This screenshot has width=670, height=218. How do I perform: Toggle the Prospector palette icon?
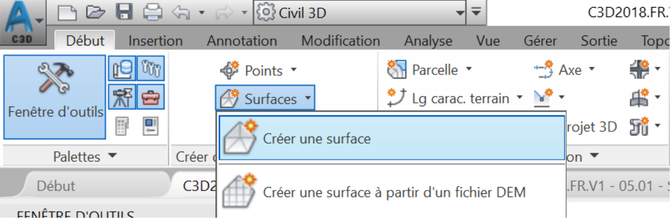pyautogui.click(x=121, y=69)
